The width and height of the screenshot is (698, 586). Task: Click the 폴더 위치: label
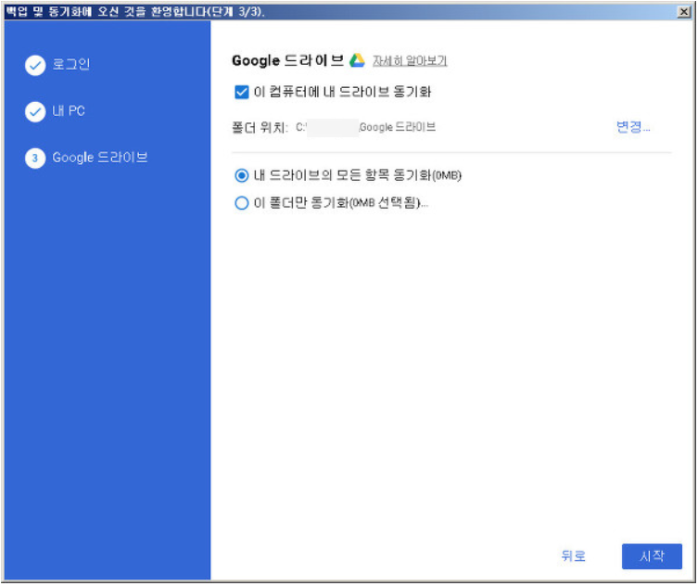[260, 128]
